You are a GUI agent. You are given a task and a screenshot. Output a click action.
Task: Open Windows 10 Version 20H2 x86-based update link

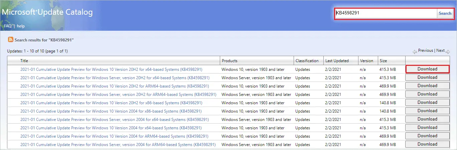(x=111, y=103)
